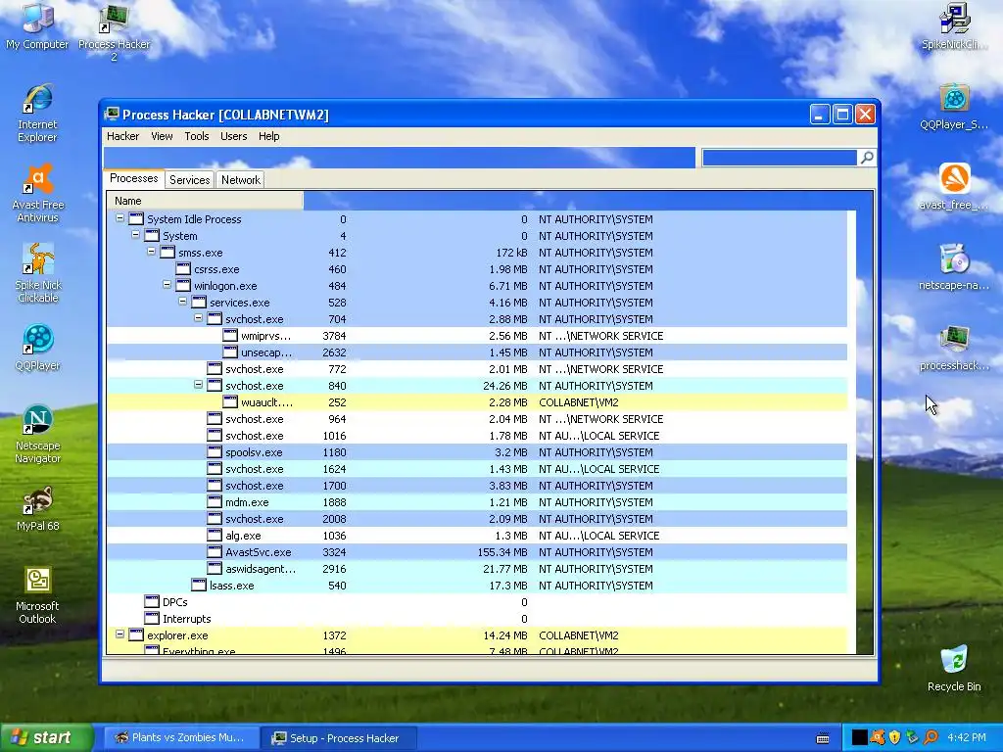Click black square icon in system tray
The width and height of the screenshot is (1003, 752).
coord(860,737)
